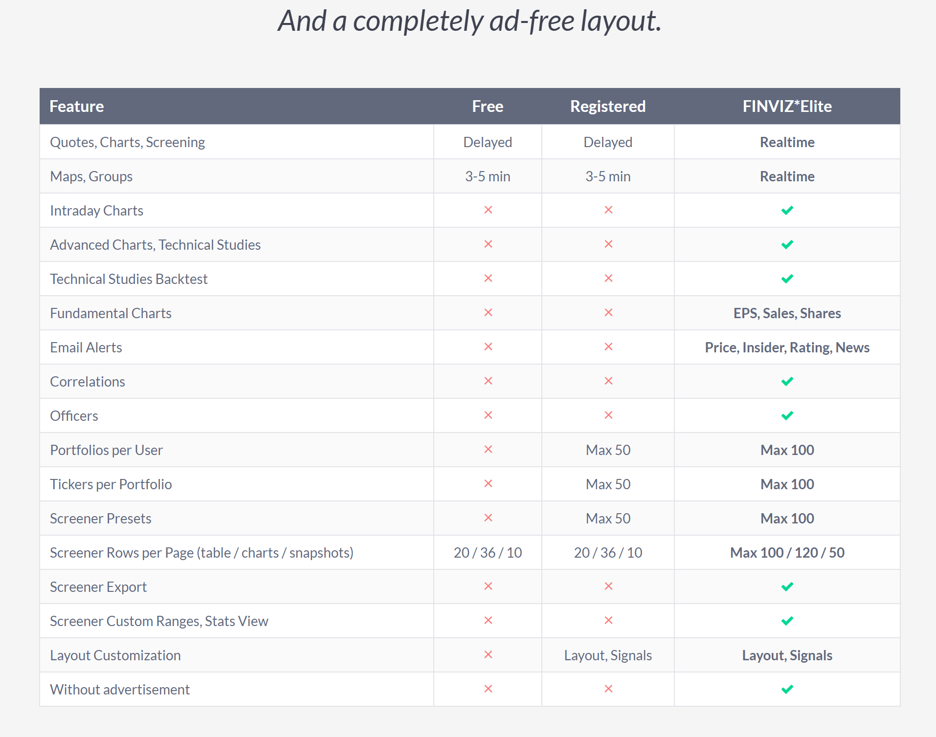Click the Free column header
This screenshot has height=737, width=936.
(x=488, y=107)
